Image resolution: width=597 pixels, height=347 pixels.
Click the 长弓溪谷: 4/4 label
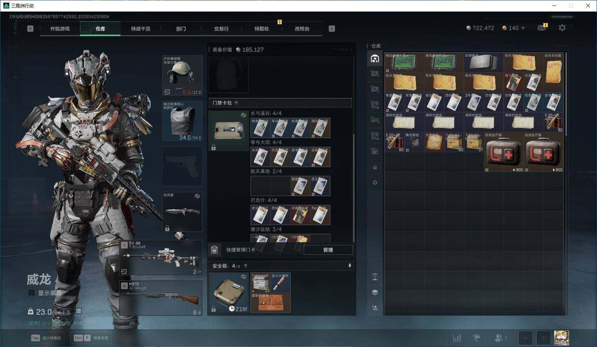(266, 113)
